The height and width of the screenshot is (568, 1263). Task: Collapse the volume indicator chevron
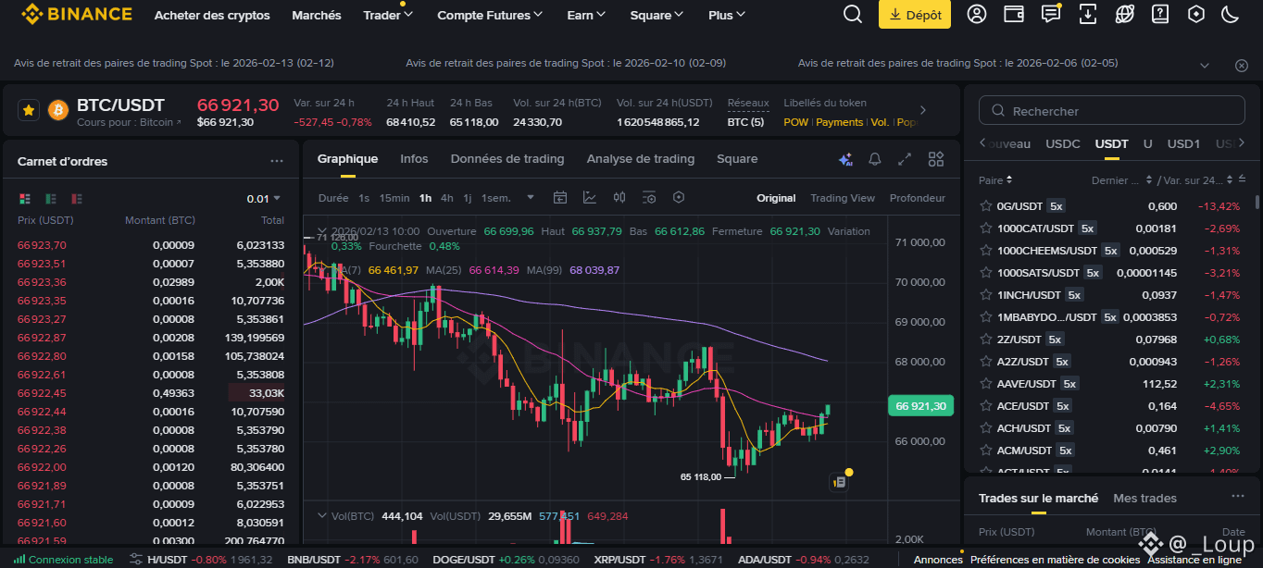pos(322,516)
